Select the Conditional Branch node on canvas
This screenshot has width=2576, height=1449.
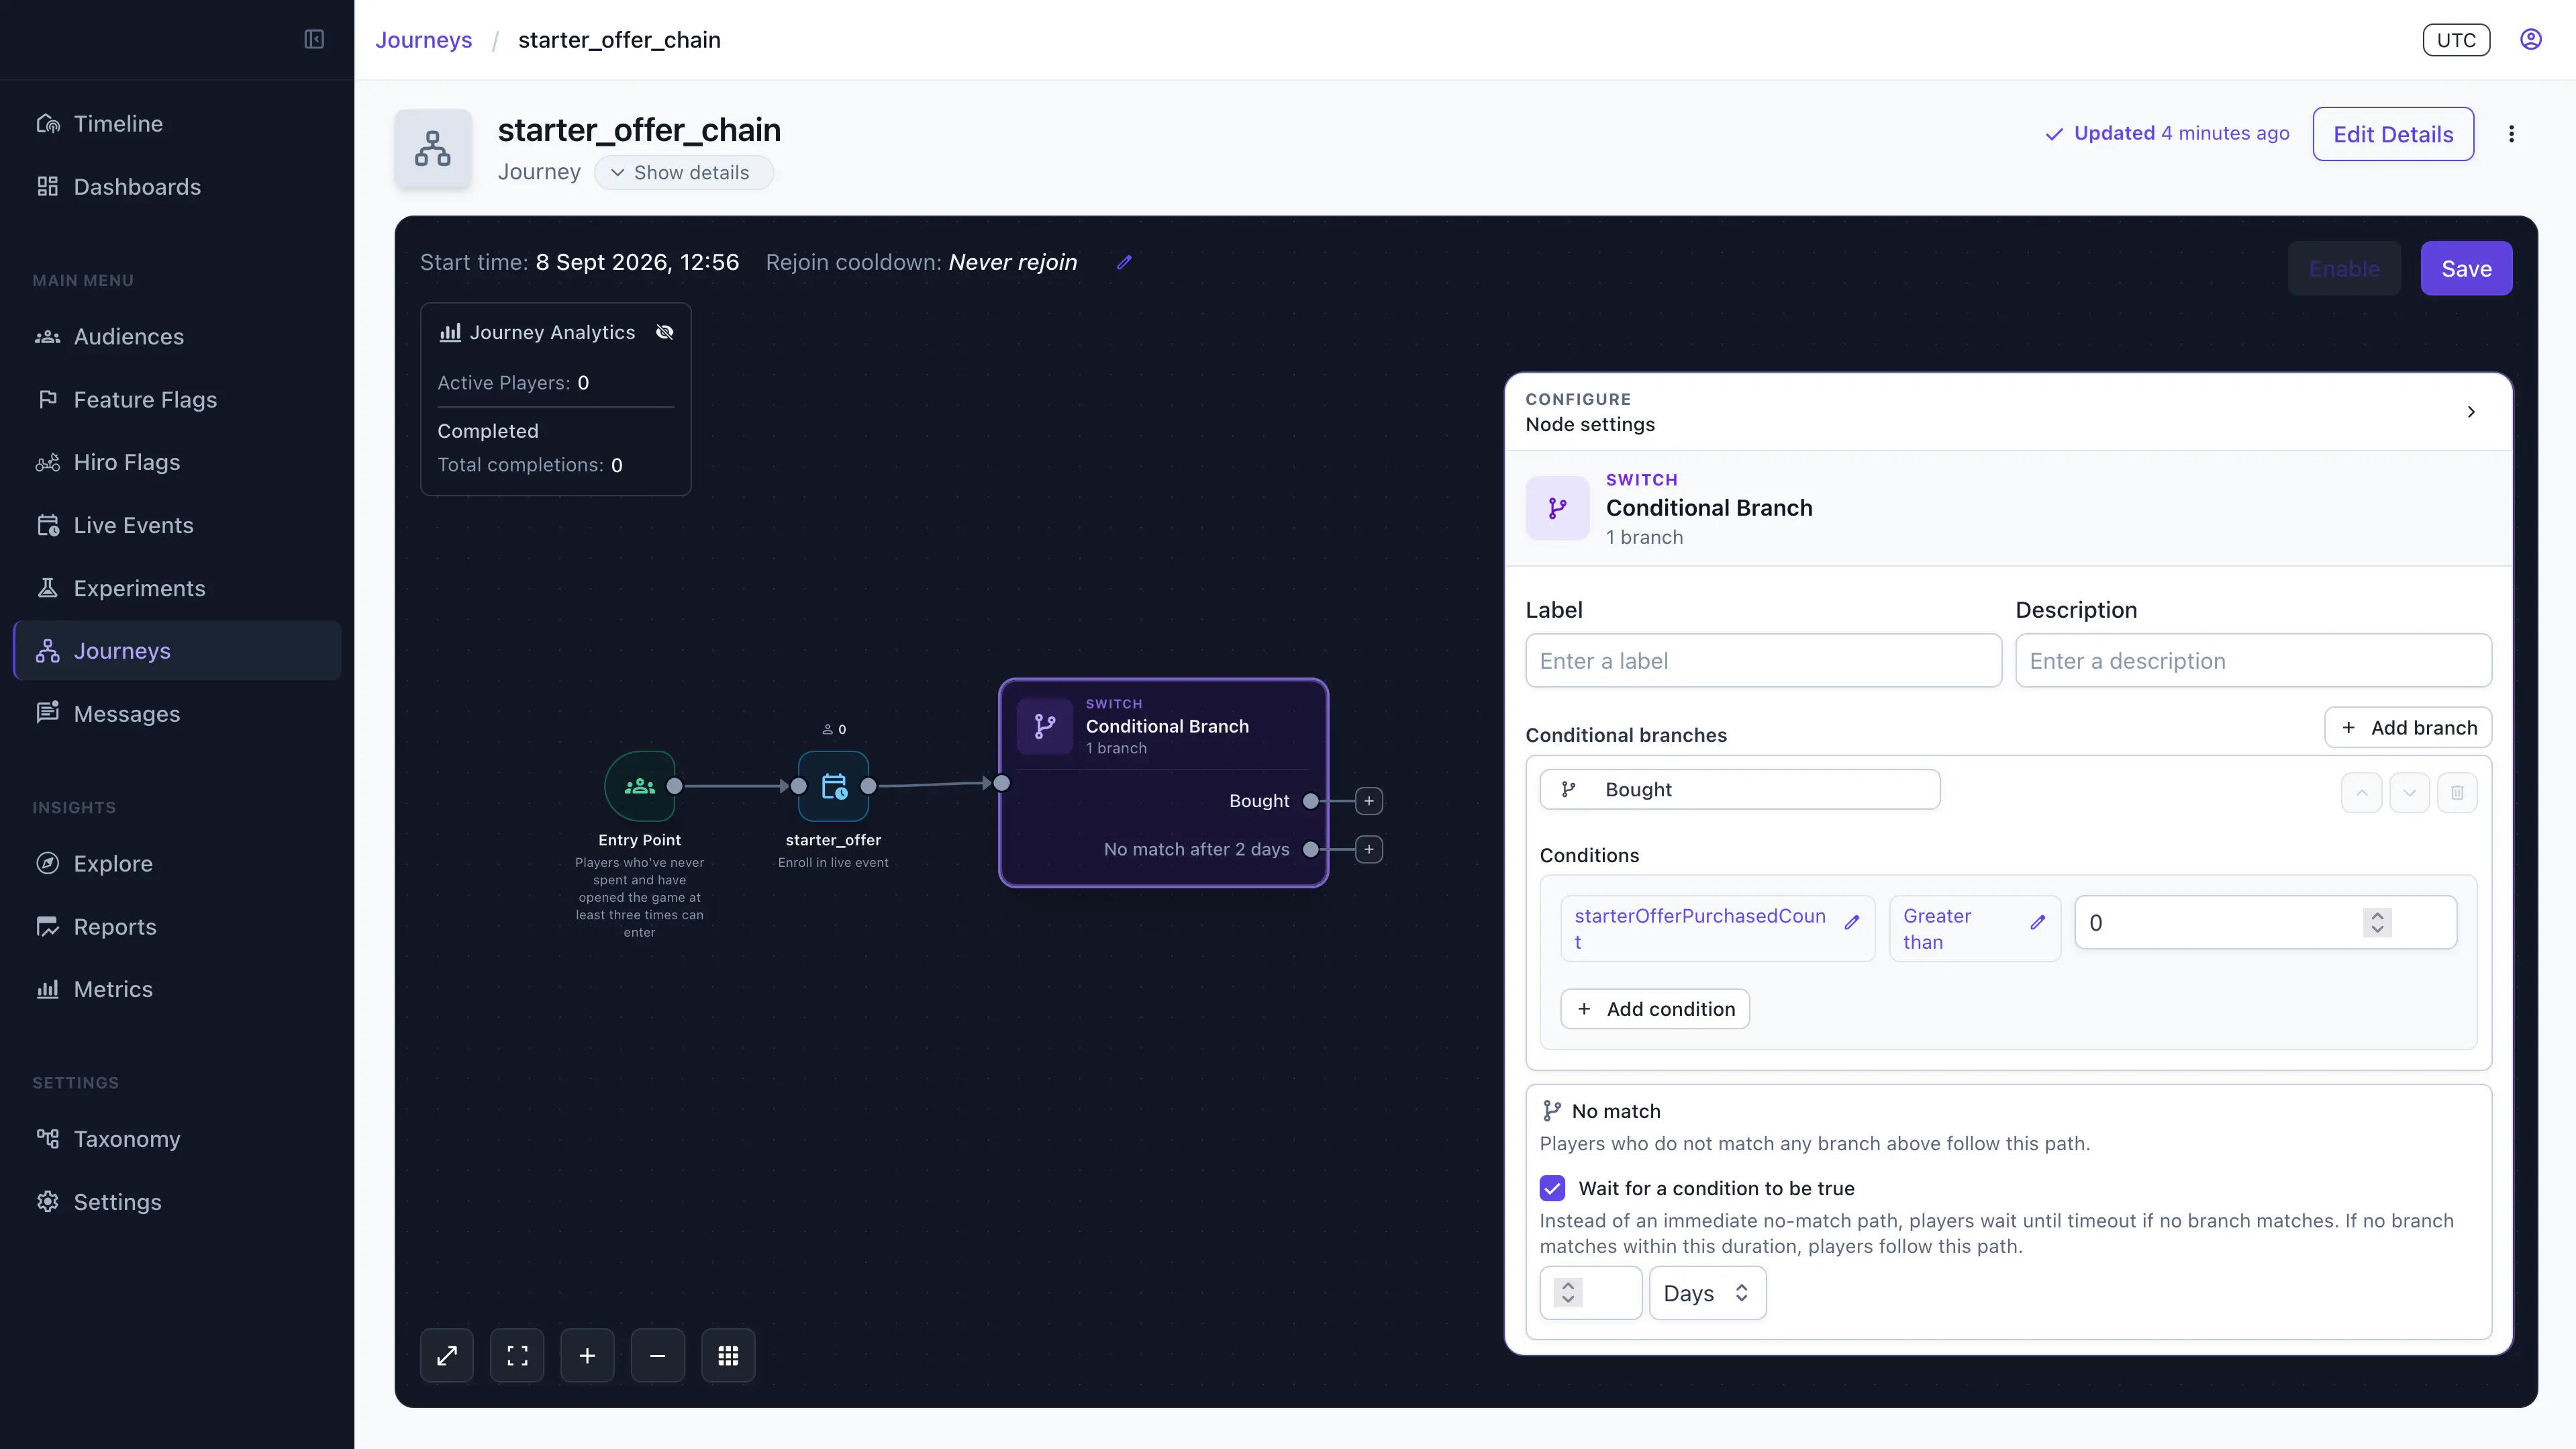coord(1164,782)
